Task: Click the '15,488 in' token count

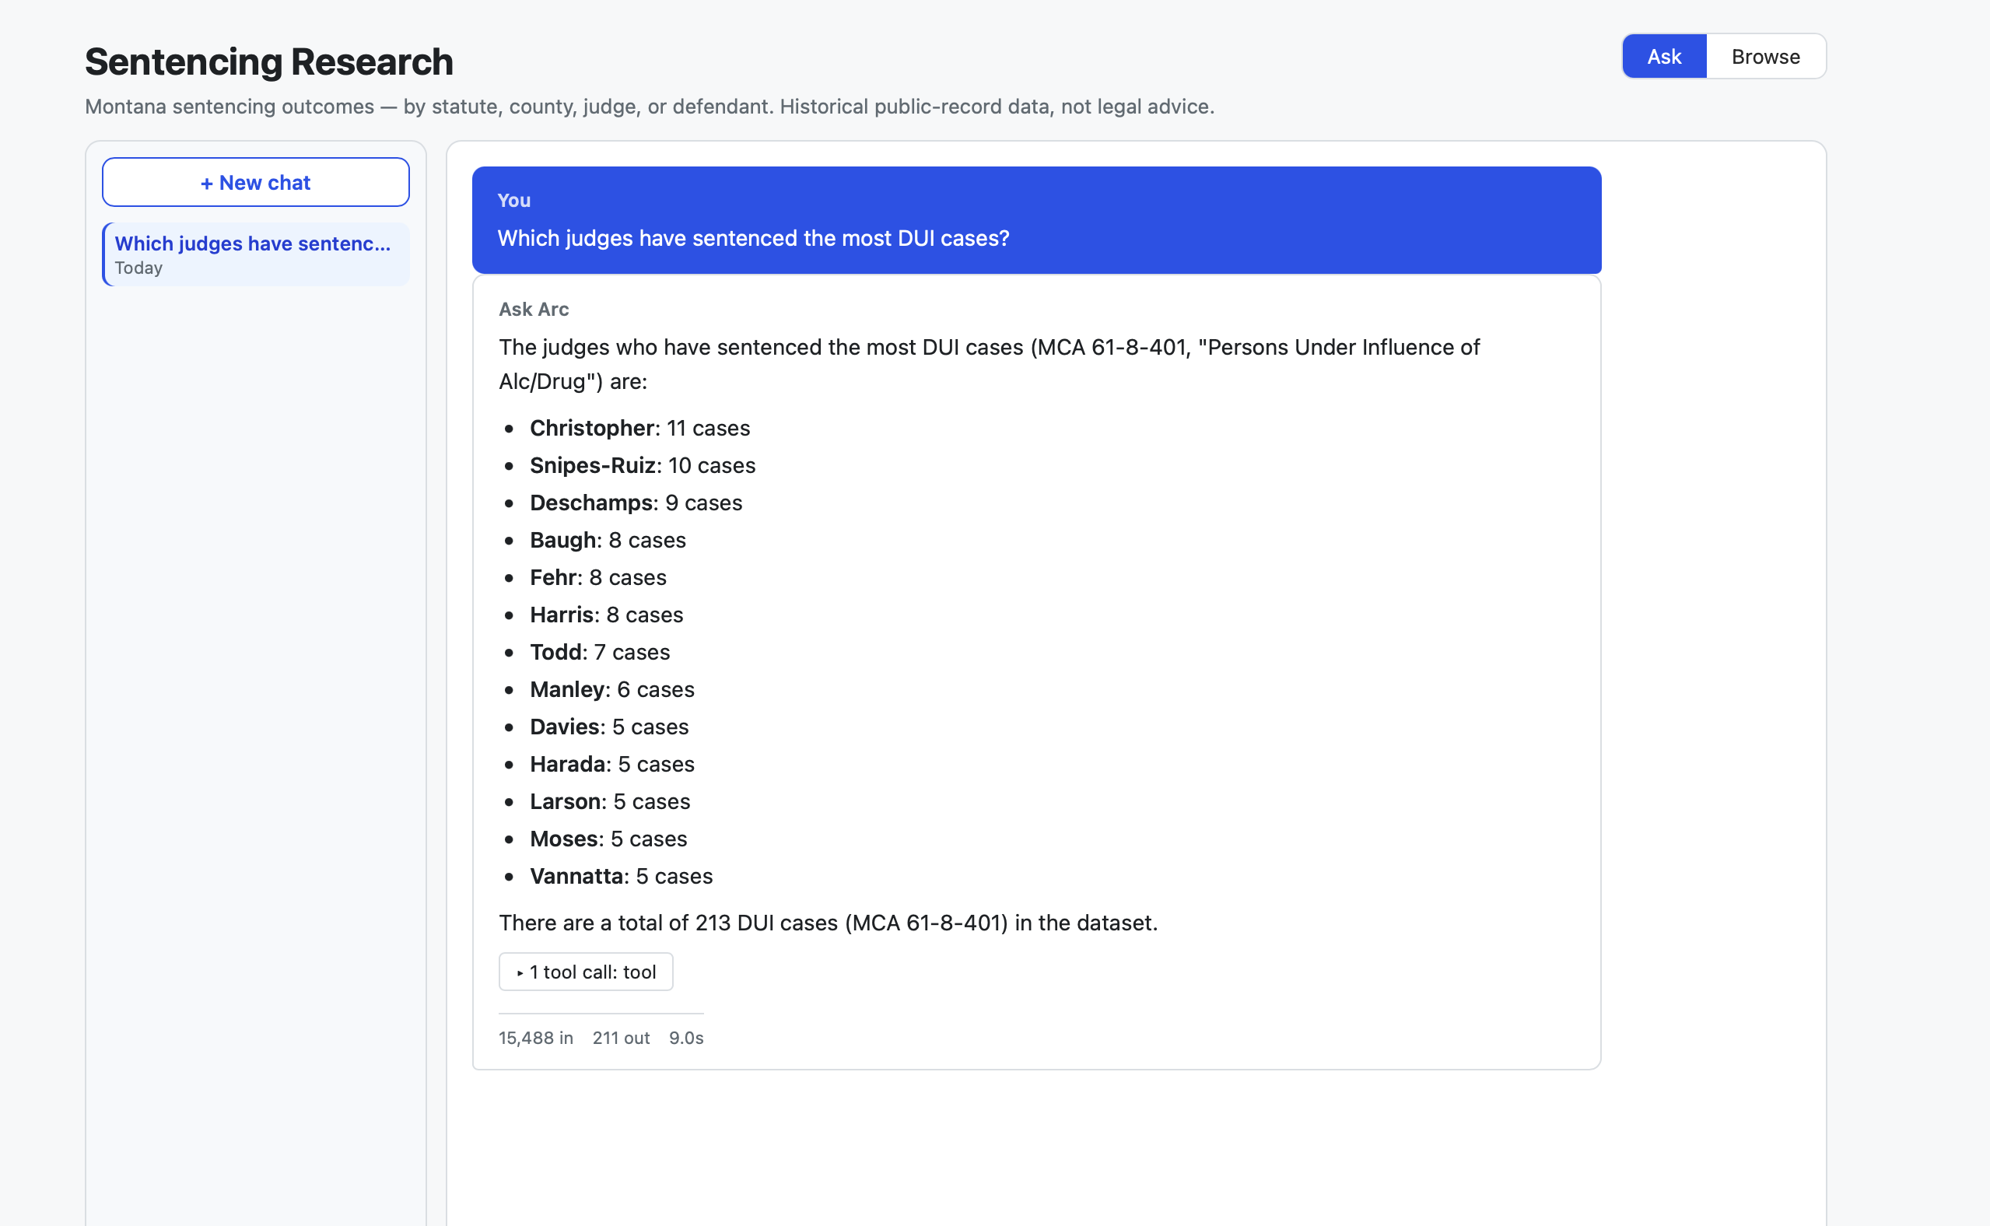Action: point(536,1038)
